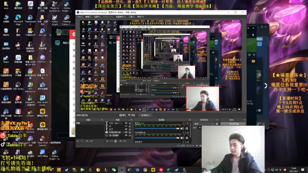308x173 pixels.
Task: Open Xear Audio Center desktop icon
Action: tap(42, 101)
